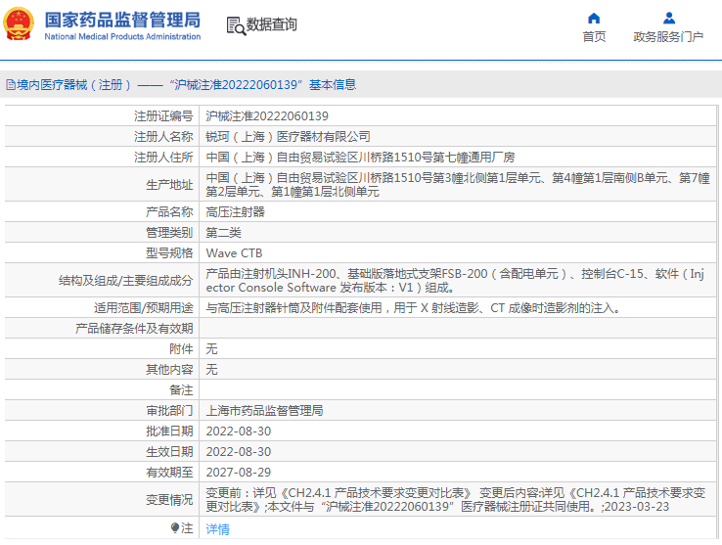
Task: Click the 有效期至 label
Action: 169,473
